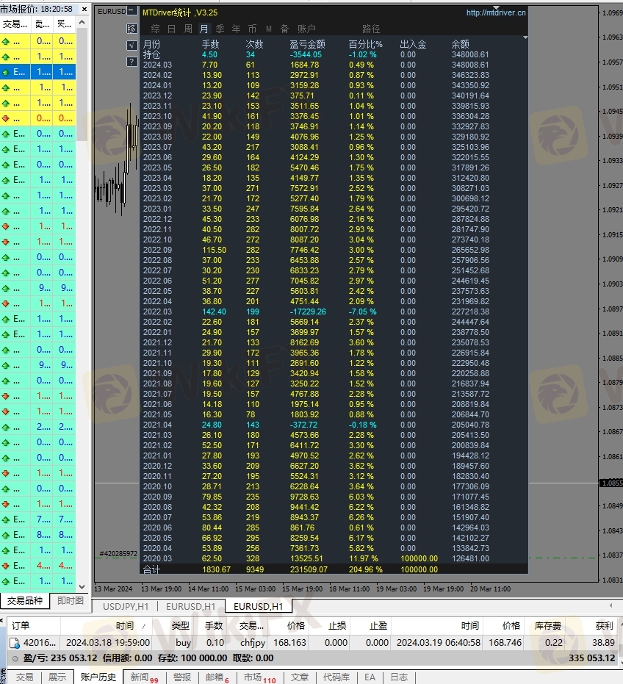Open the 备 notes tab
The width and height of the screenshot is (623, 684).
284,29
